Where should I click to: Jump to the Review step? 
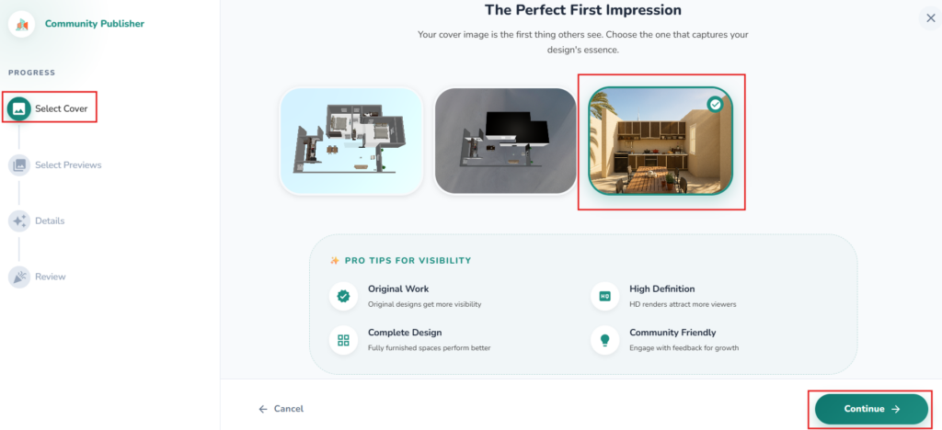(x=51, y=277)
